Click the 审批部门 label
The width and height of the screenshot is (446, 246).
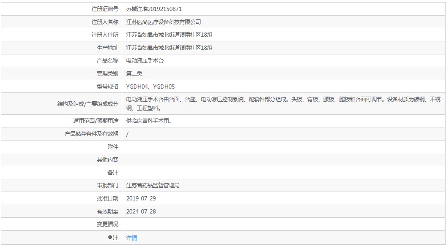pyautogui.click(x=107, y=186)
